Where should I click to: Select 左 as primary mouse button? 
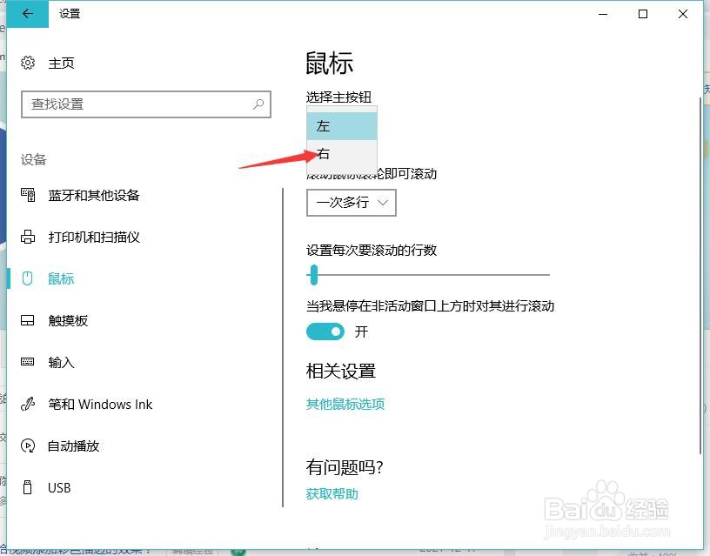click(341, 125)
